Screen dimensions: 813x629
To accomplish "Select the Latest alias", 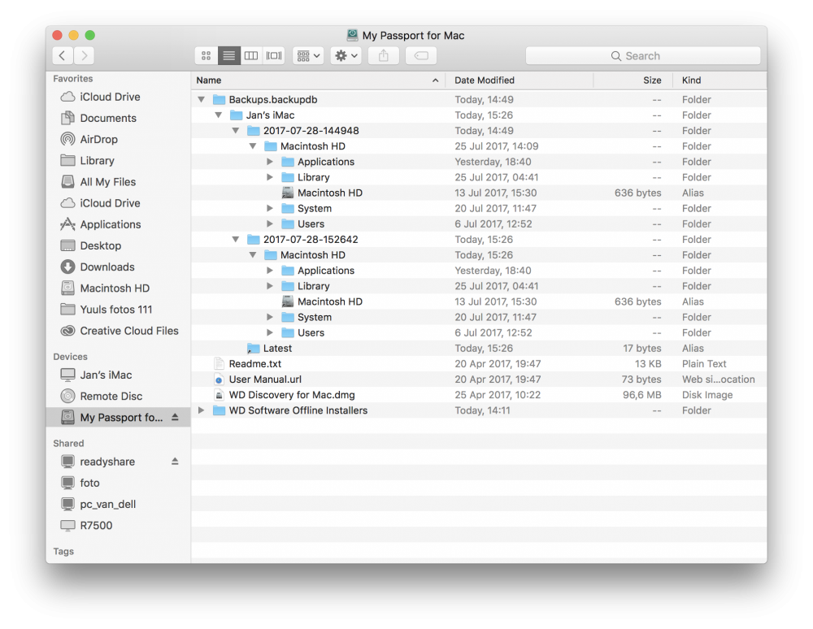I will [x=479, y=348].
